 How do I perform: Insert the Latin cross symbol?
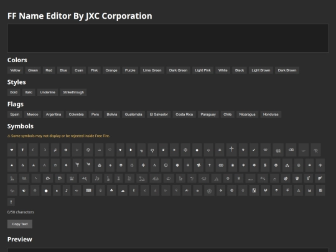click(x=231, y=150)
